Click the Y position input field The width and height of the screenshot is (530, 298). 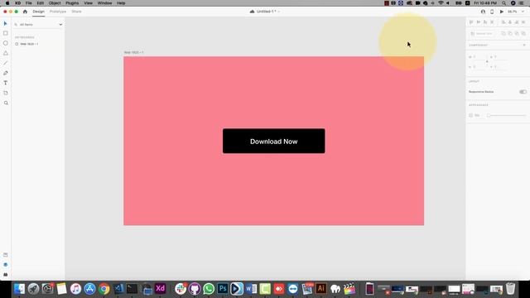(x=499, y=67)
